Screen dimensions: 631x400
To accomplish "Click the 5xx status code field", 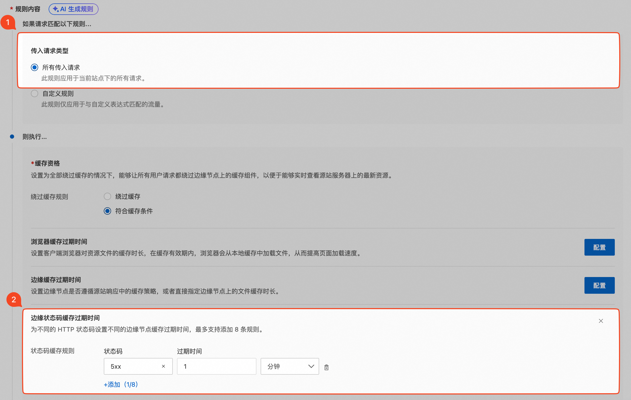I will click(x=138, y=366).
